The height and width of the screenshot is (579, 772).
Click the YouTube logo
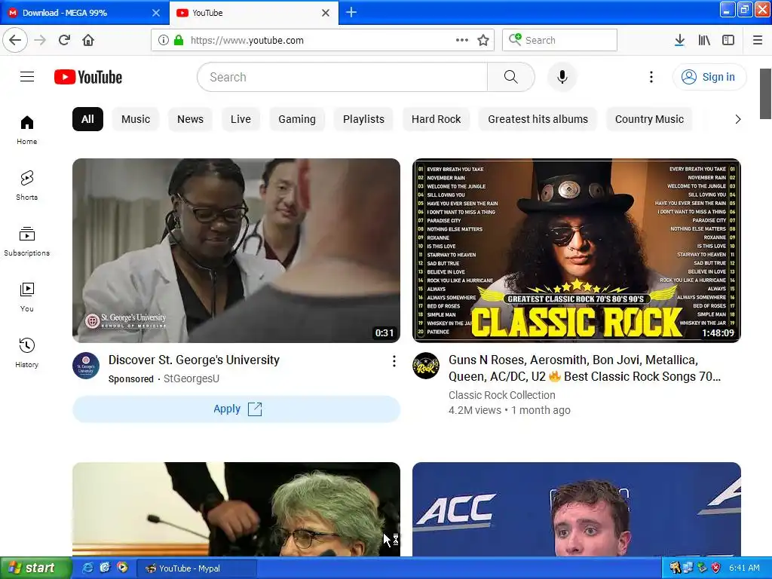88,78
